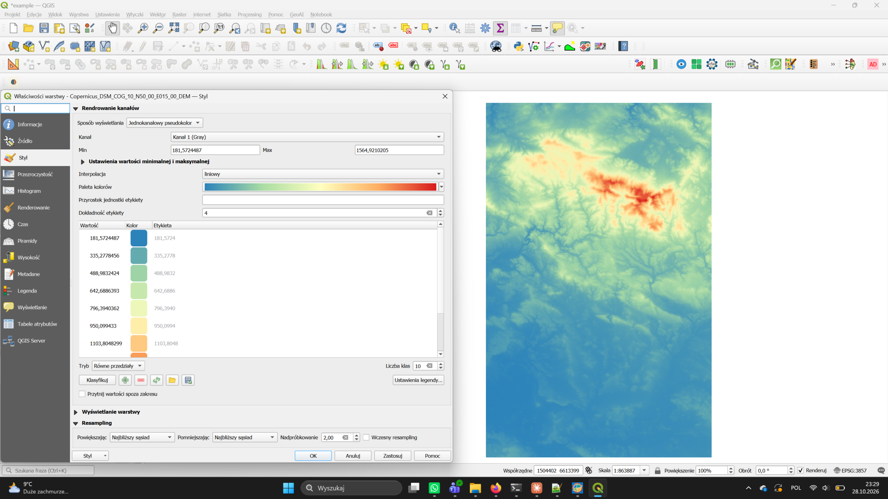This screenshot has height=499, width=888.
Task: Toggle the Wczesny resampling checkbox
Action: click(x=366, y=437)
